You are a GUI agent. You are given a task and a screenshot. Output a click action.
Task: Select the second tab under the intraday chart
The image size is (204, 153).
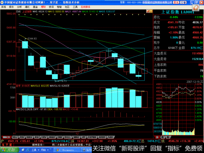163,137
